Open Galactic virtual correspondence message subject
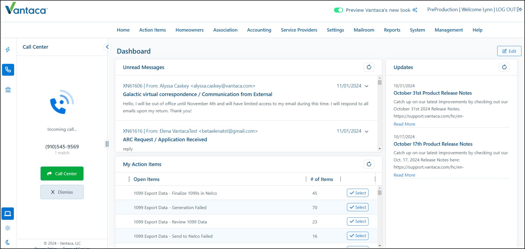The height and width of the screenshot is (249, 525). 197,94
